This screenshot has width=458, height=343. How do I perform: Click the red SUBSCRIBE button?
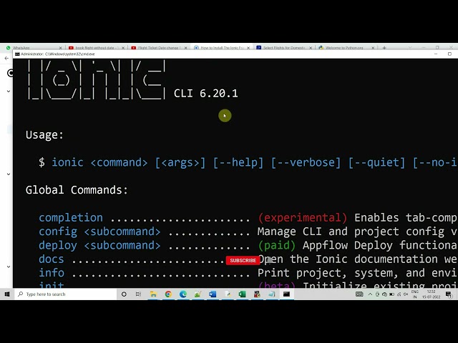243,260
